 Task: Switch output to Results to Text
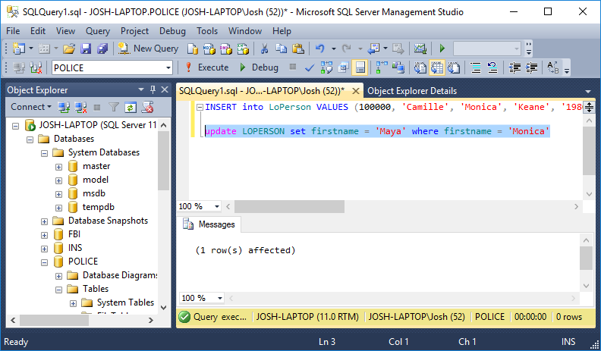pyautogui.click(x=420, y=67)
